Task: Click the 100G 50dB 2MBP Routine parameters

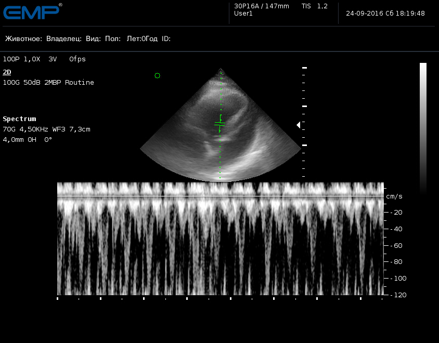Action: point(48,83)
